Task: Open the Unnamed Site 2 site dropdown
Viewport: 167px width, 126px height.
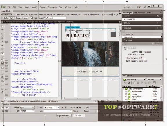Action: (x=134, y=79)
